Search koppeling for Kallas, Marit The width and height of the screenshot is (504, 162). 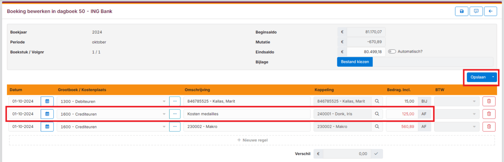(x=377, y=101)
